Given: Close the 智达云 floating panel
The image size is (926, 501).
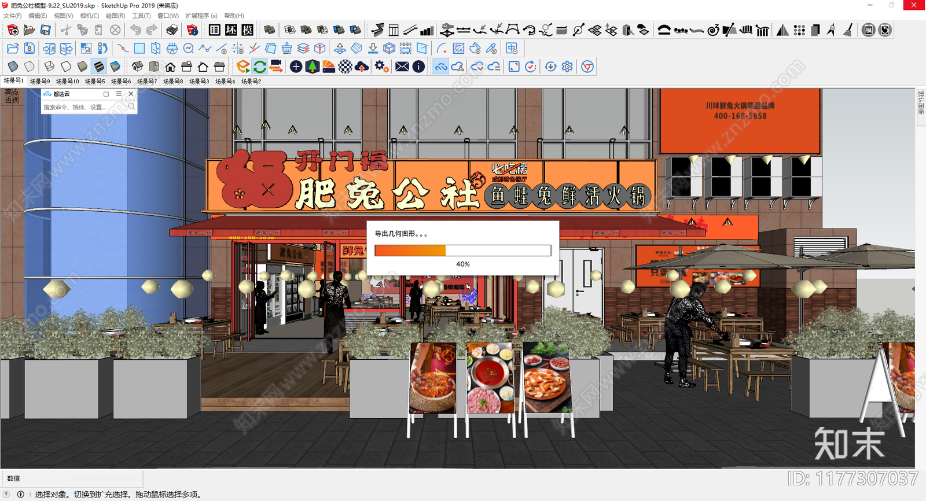Looking at the screenshot, I should point(131,94).
